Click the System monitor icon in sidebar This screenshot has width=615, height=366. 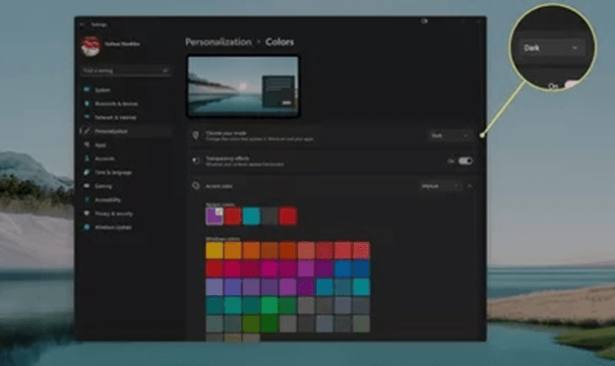tap(87, 90)
